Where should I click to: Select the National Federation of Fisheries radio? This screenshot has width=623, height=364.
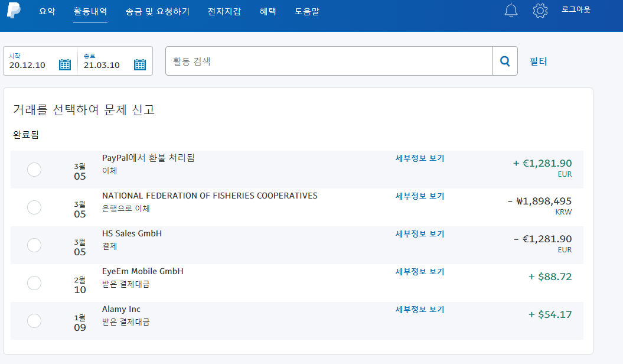coord(34,207)
